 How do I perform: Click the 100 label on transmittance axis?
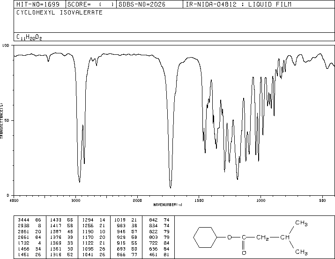click(x=6, y=45)
